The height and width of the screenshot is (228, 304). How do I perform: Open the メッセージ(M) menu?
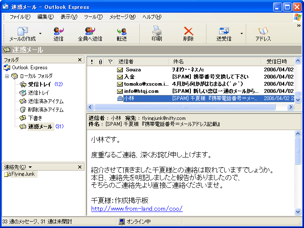tap(122, 17)
